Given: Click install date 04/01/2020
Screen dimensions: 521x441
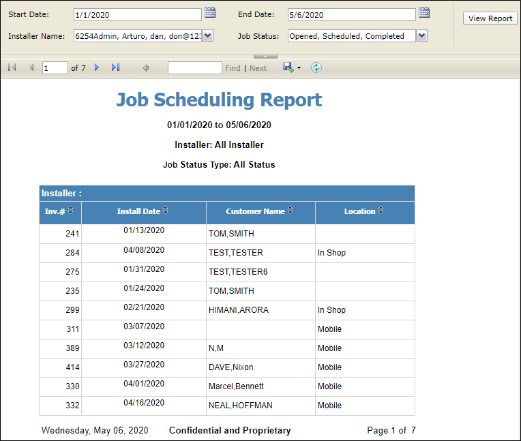Looking at the screenshot, I should pyautogui.click(x=144, y=384).
